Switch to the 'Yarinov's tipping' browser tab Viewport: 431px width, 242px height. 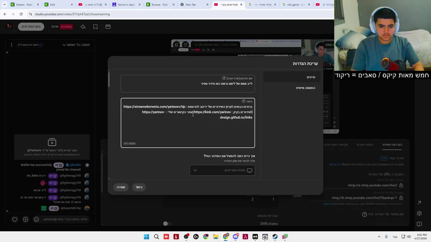click(x=126, y=5)
